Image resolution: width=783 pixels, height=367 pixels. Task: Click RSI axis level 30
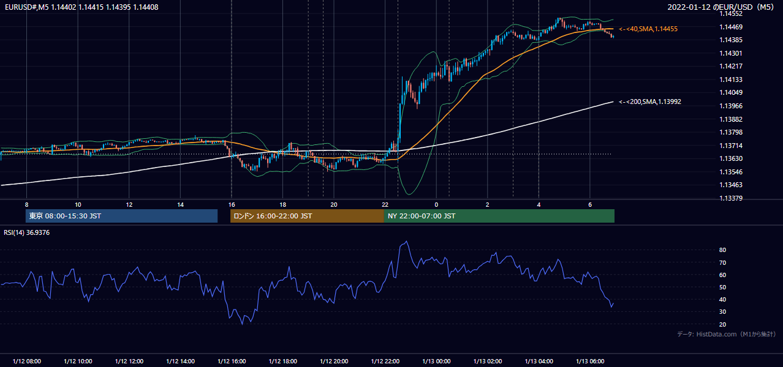click(723, 312)
